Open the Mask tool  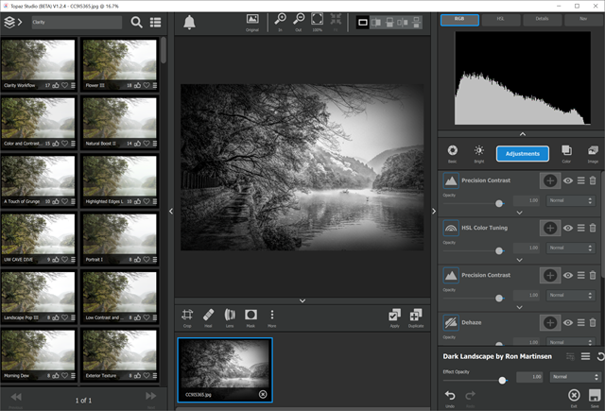click(x=251, y=315)
